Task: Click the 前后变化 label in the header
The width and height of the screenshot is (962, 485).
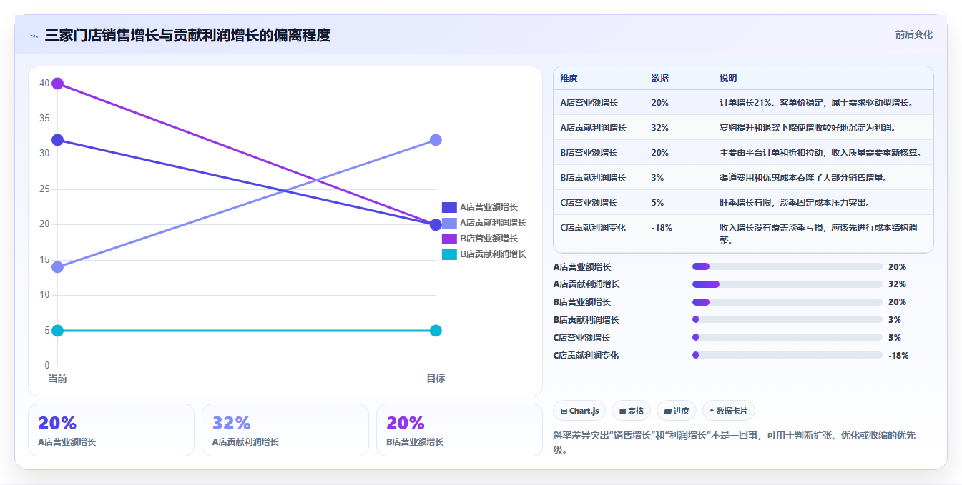Action: 913,34
